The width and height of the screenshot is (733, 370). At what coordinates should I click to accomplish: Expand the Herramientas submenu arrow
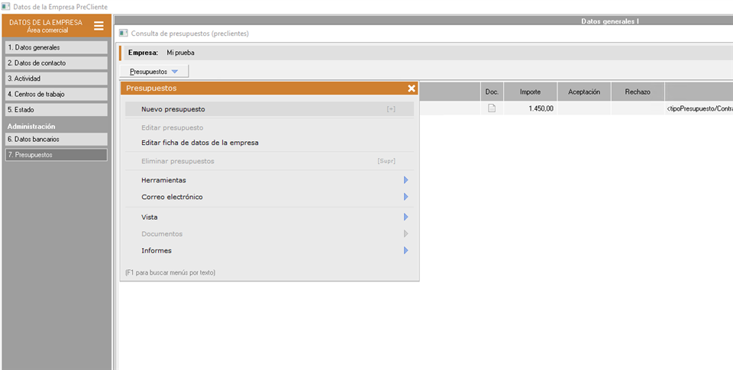pyautogui.click(x=406, y=180)
